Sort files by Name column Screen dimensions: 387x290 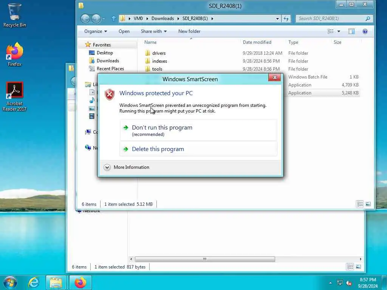click(x=150, y=42)
